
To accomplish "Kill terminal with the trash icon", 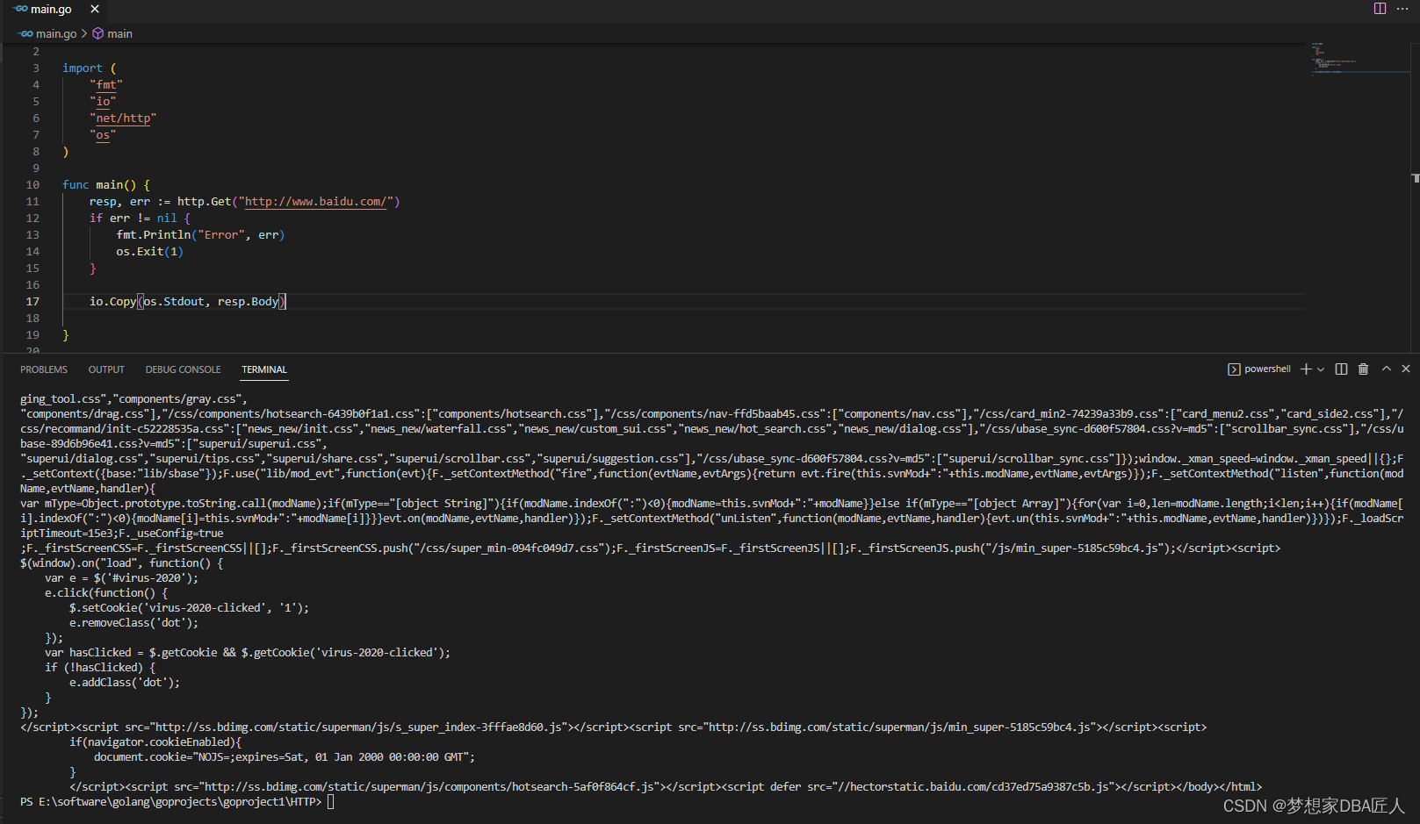I will pos(1363,369).
